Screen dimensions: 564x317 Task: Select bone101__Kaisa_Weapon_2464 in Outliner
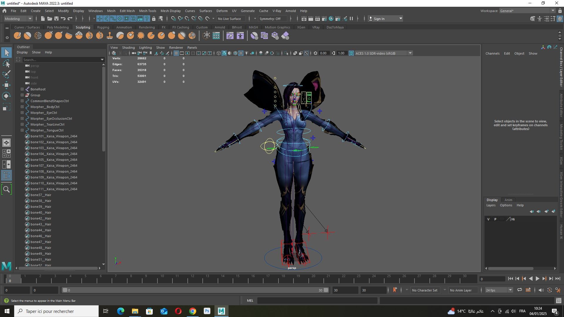[x=54, y=136]
